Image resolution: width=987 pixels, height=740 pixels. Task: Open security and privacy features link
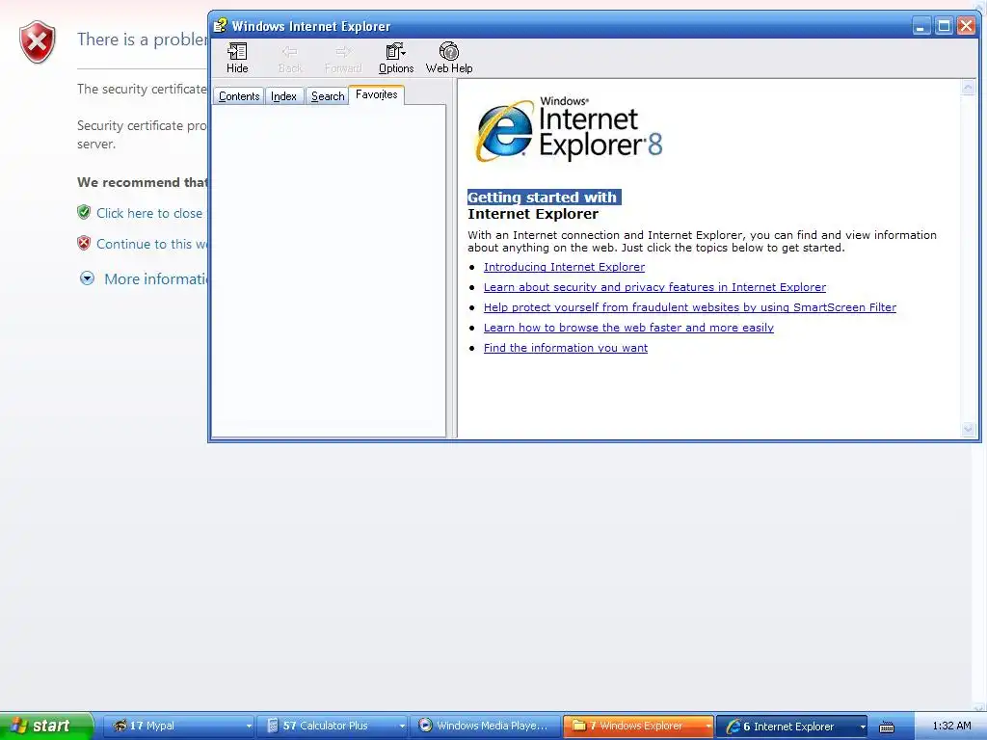pos(654,287)
